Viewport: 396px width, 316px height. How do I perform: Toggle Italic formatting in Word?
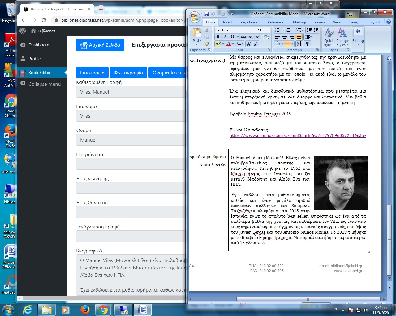pos(225,37)
